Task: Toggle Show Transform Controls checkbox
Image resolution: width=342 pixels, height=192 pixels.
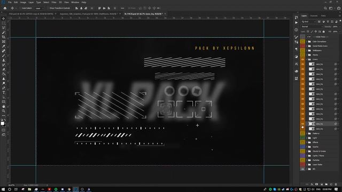Action: coord(48,8)
